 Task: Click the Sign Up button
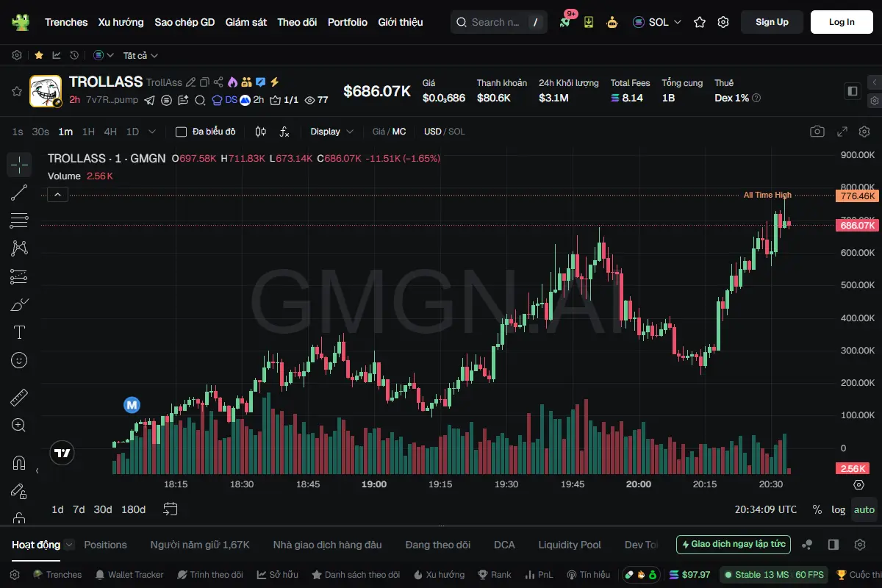(772, 22)
